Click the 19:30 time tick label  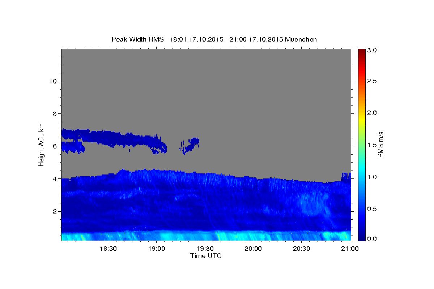tap(205, 249)
